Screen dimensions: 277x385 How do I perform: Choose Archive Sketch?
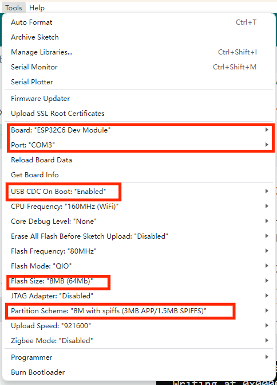138,37
